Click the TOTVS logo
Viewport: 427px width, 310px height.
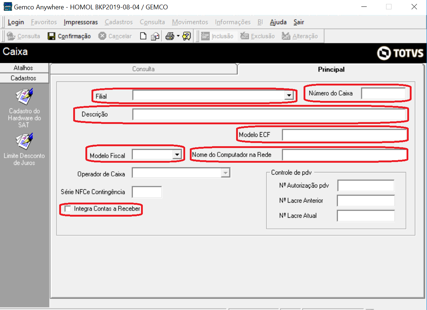point(400,53)
